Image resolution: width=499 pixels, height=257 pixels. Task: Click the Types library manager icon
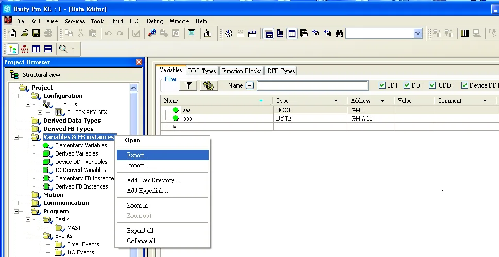[x=304, y=33]
